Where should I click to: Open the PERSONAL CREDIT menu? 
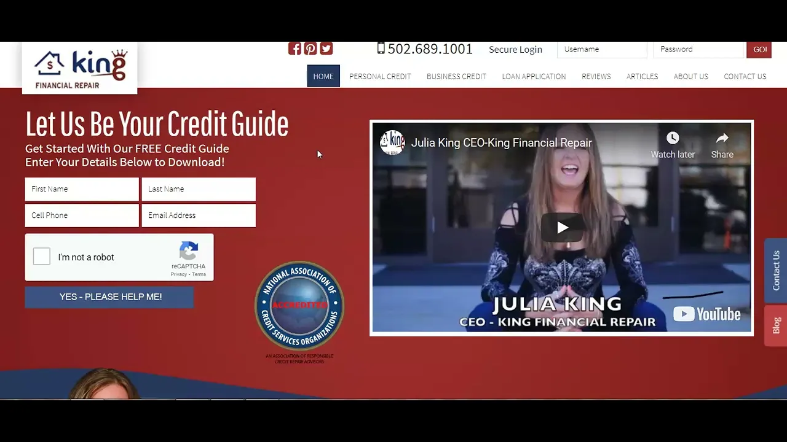pyautogui.click(x=380, y=77)
